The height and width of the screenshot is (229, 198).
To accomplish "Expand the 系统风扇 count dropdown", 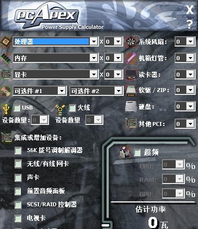I will click(185, 42).
